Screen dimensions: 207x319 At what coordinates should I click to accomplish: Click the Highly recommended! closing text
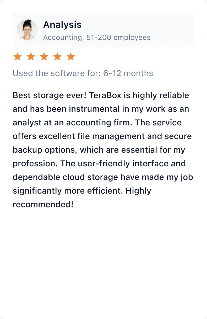(82, 198)
